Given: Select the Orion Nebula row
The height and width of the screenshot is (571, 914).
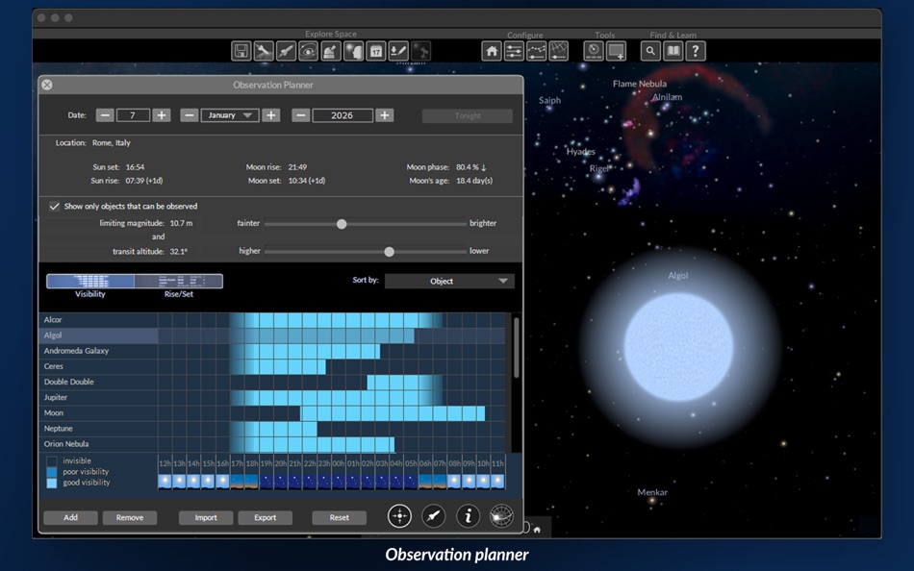Looking at the screenshot, I should 272,444.
